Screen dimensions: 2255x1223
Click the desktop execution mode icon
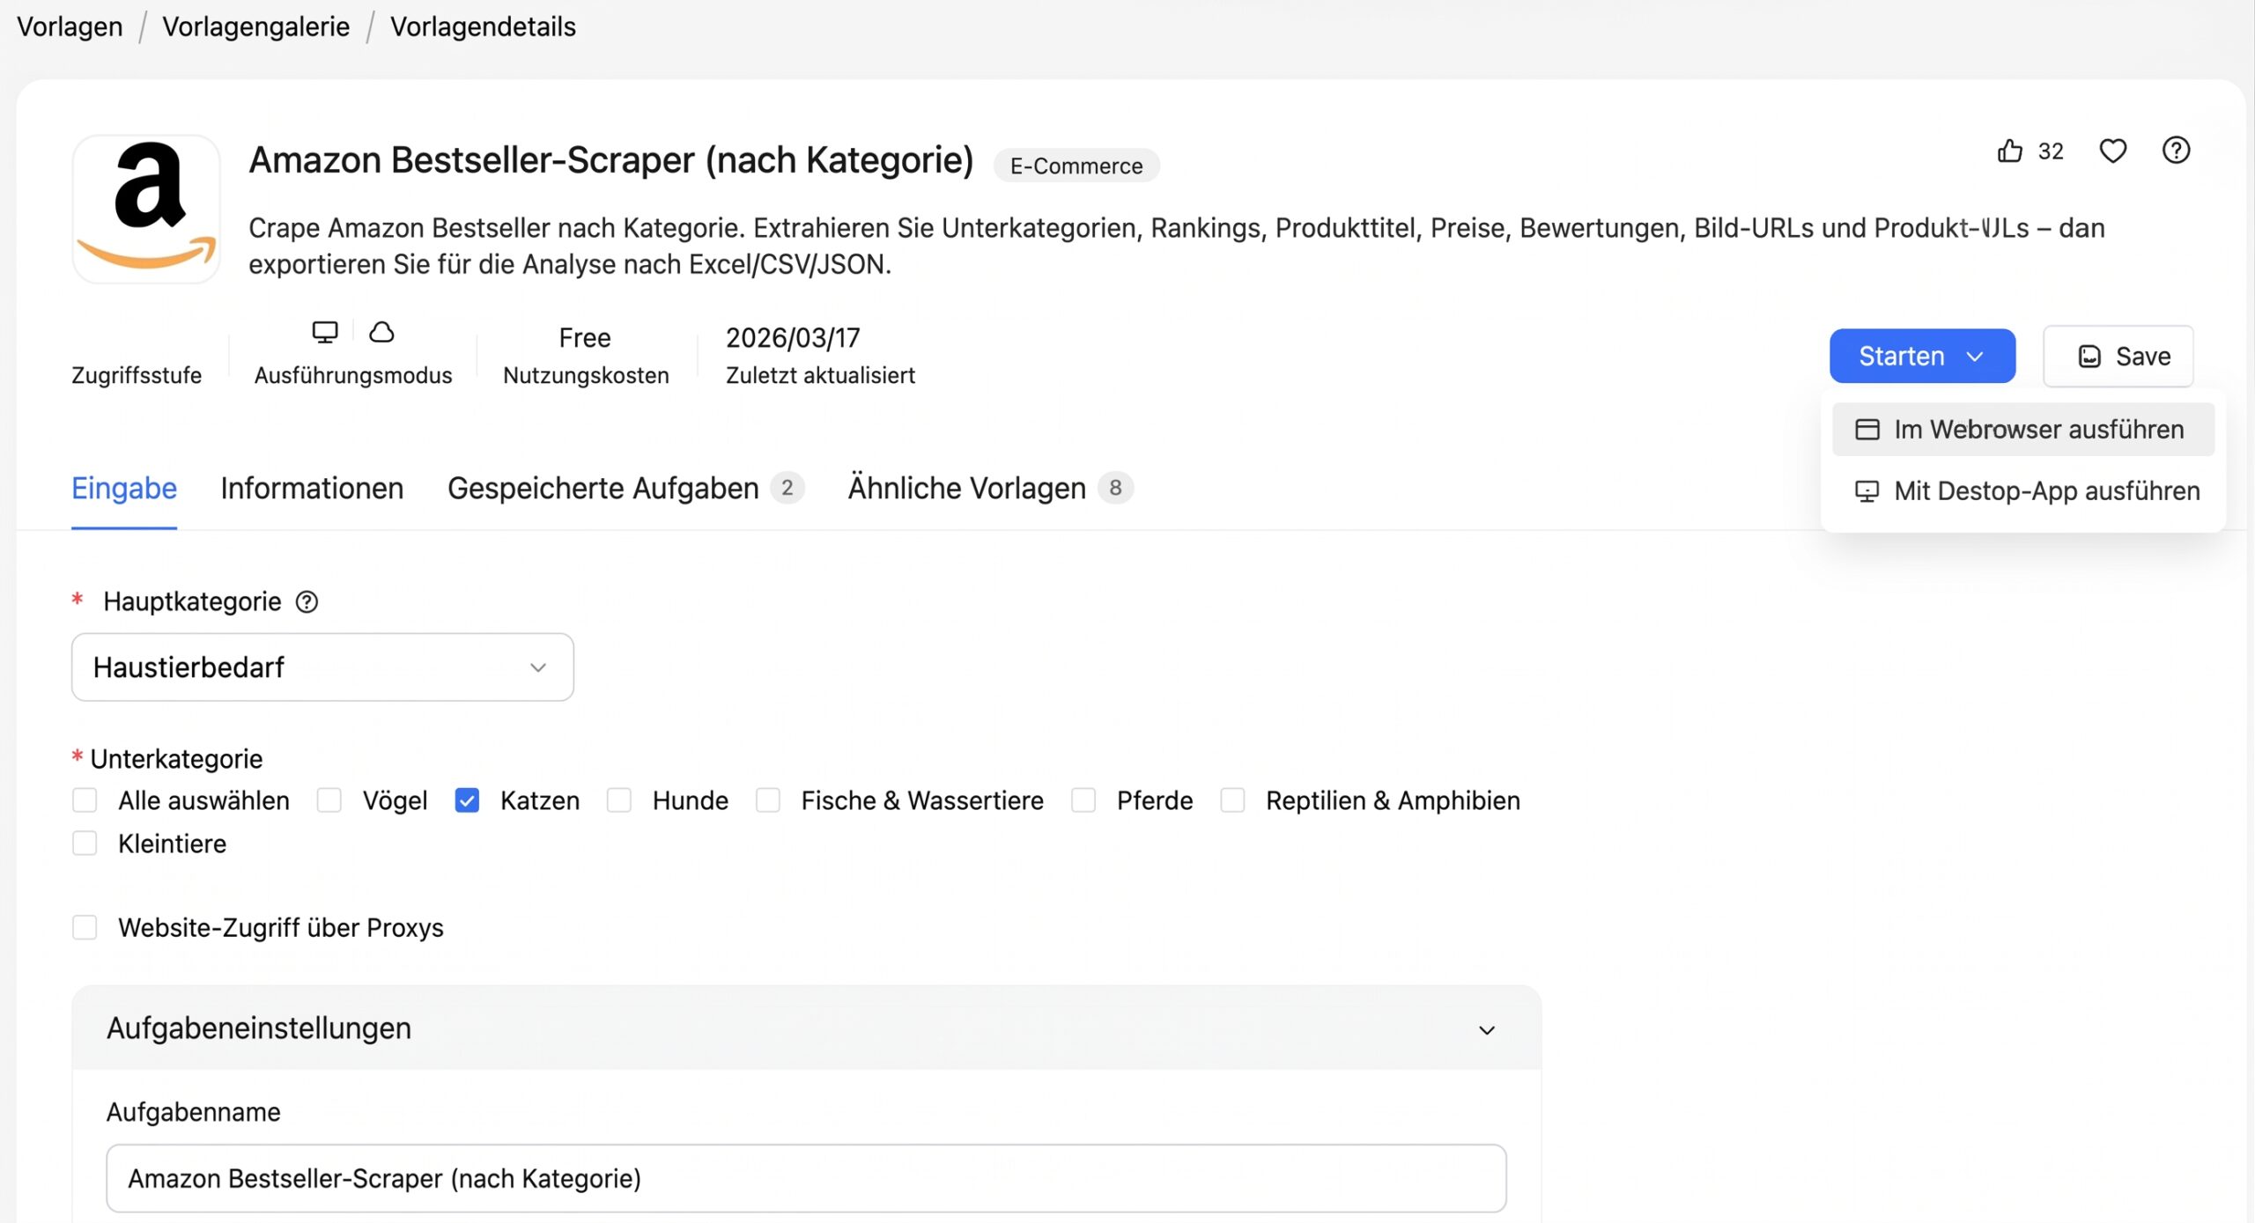point(325,332)
